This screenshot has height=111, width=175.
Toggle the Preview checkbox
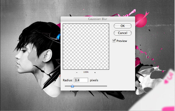point(114,41)
